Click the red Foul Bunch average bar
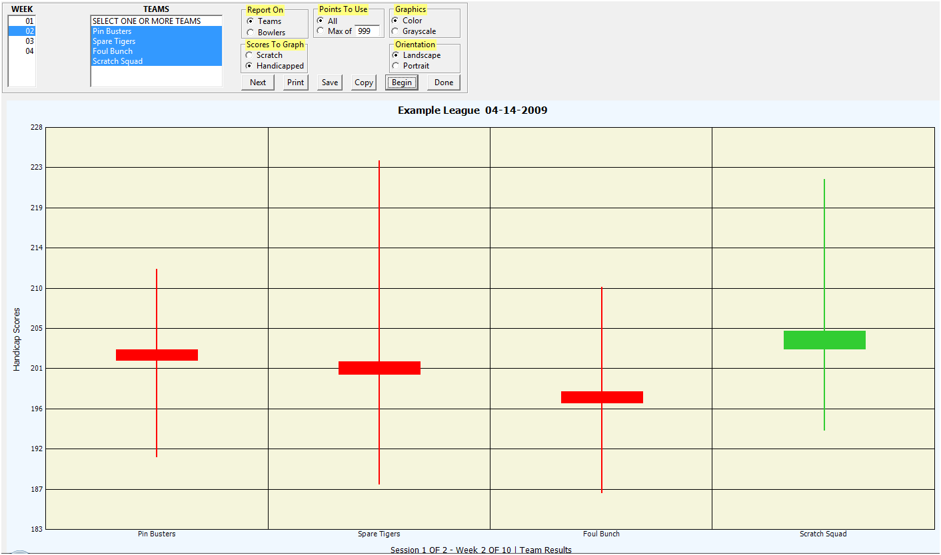Image resolution: width=941 pixels, height=555 pixels. click(x=602, y=397)
